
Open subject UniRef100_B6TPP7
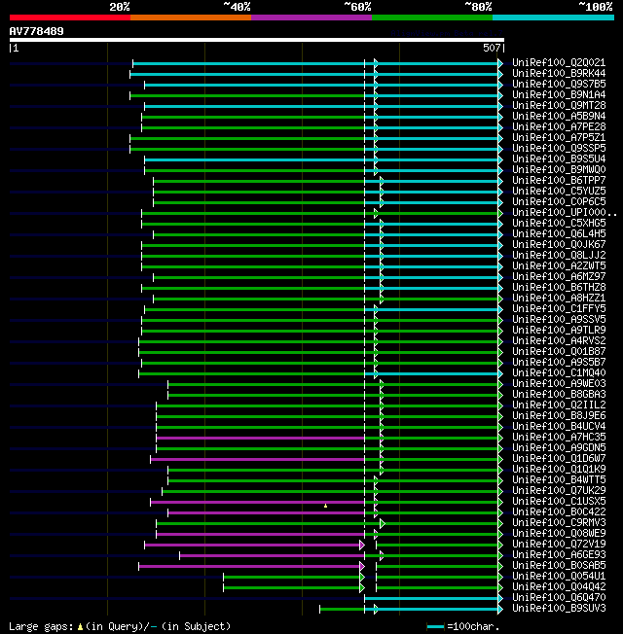[x=559, y=180]
